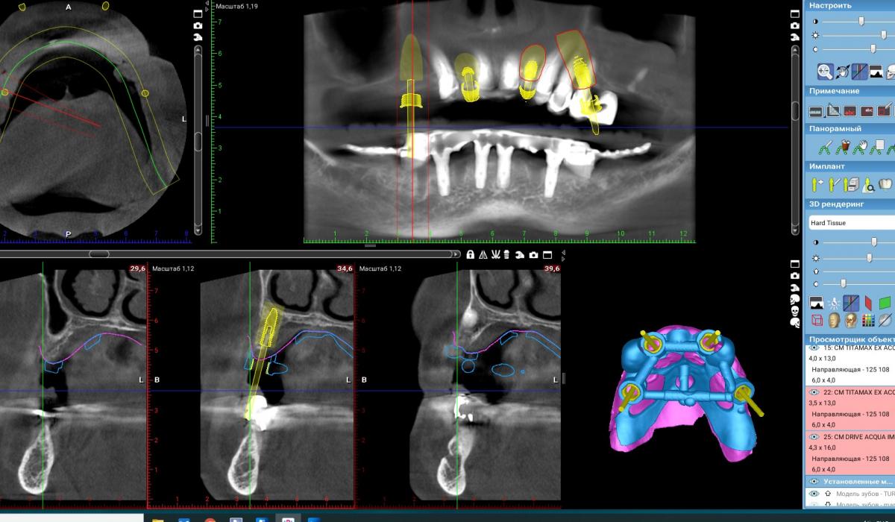
Task: Toggle visibility of implant 15 CM TITAMAX
Action: pos(814,348)
